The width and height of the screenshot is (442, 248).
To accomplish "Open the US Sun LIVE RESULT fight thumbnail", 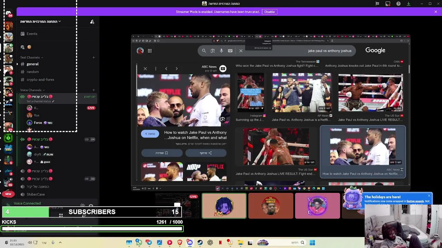I will click(x=276, y=147).
